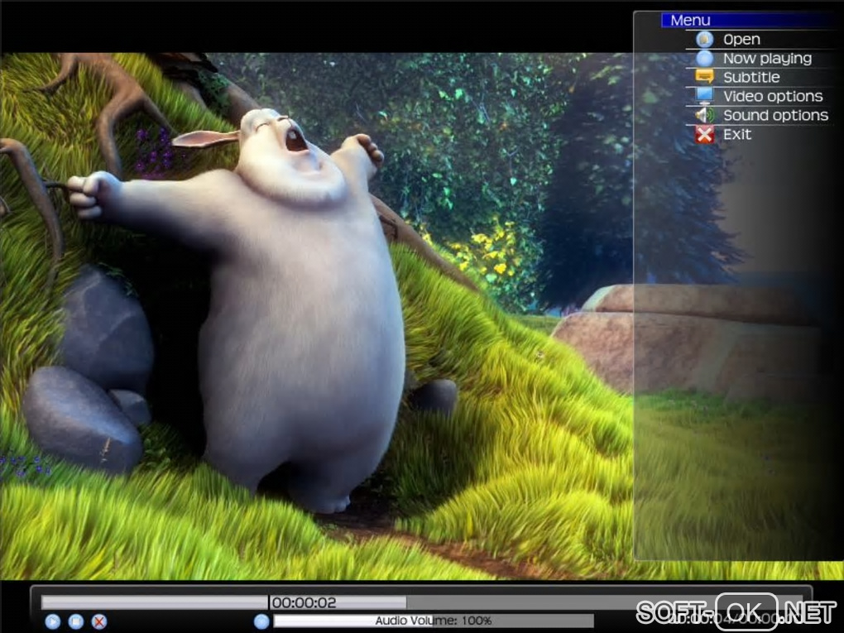Screen dimensions: 844x633
Task: Click the Open icon in the menu
Action: pyautogui.click(x=705, y=39)
